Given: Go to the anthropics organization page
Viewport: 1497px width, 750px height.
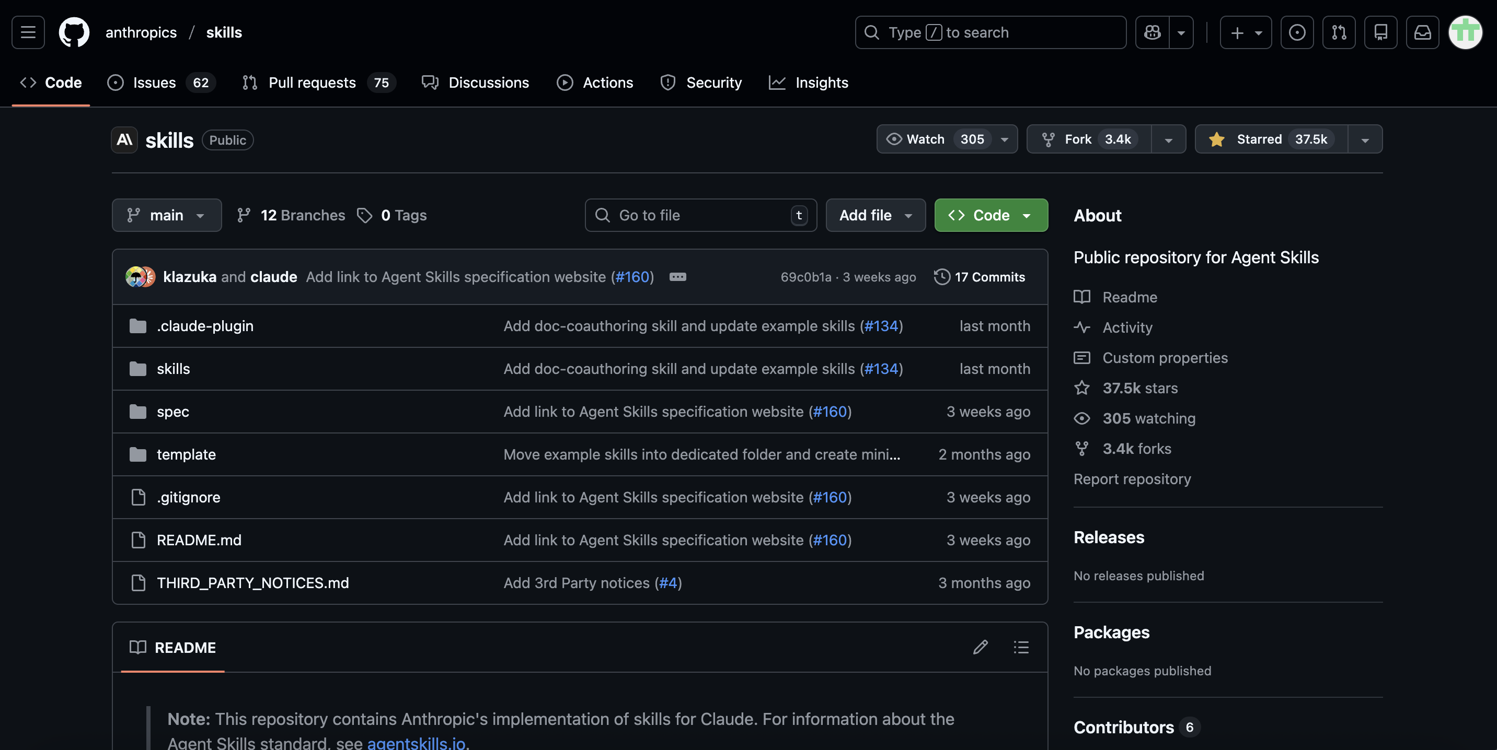Looking at the screenshot, I should point(141,32).
